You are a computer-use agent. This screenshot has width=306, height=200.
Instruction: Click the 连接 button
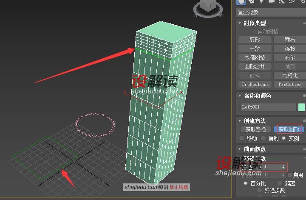(290, 49)
